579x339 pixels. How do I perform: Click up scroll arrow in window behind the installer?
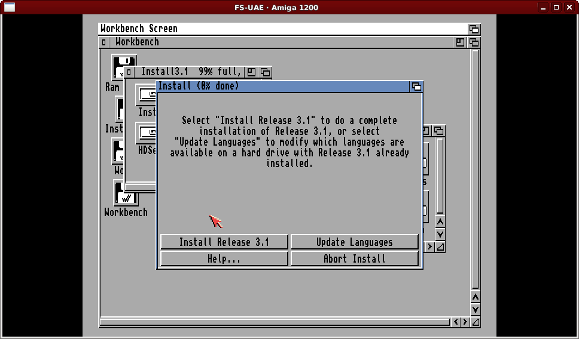point(440,222)
